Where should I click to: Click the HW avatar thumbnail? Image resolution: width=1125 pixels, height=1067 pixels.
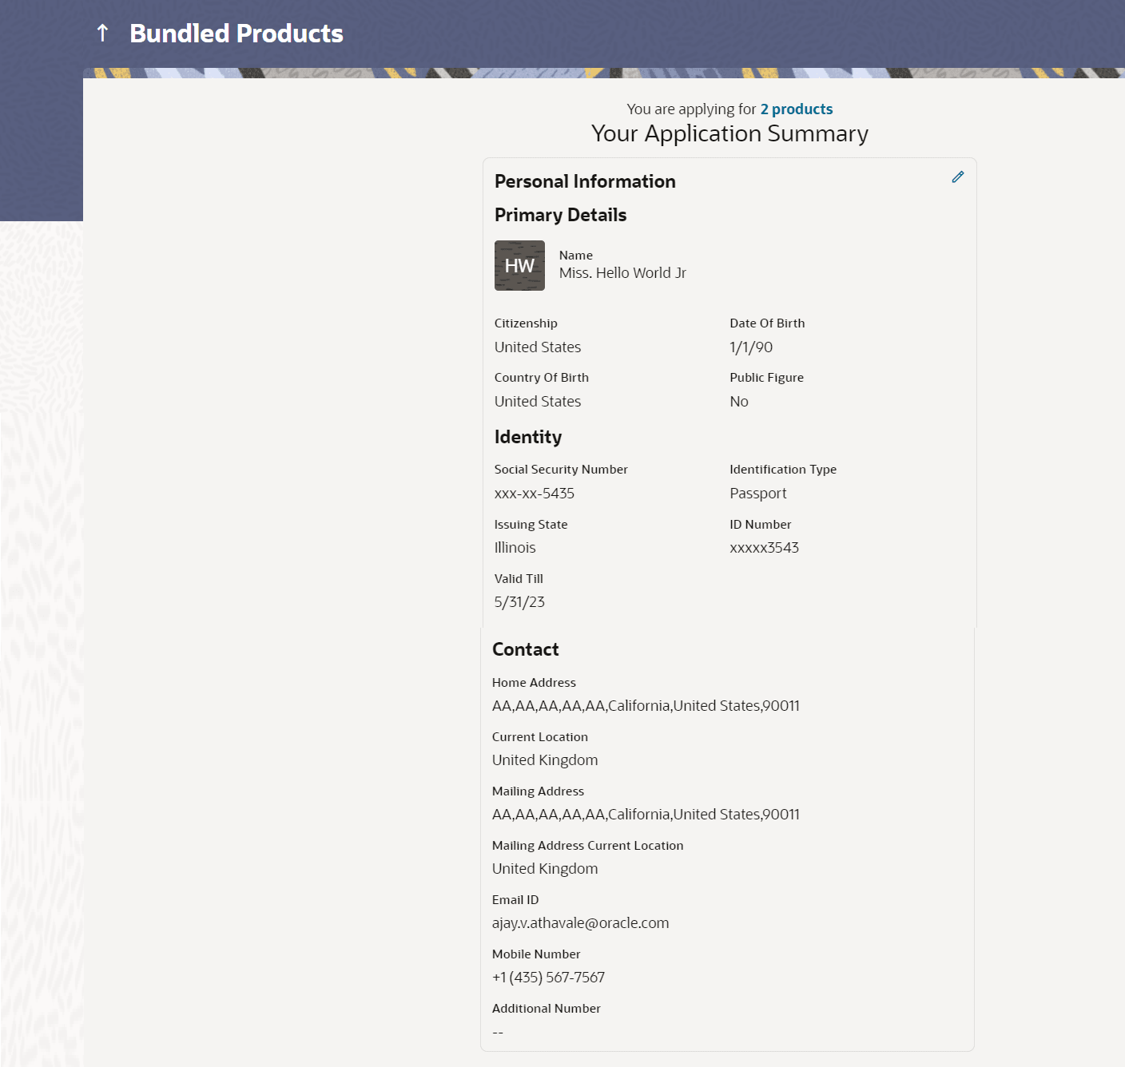[x=519, y=265]
